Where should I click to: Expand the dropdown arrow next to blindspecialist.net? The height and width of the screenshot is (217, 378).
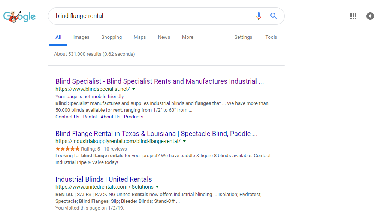(134, 89)
